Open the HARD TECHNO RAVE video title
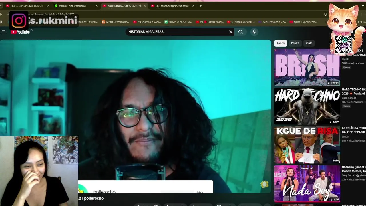 click(354, 92)
